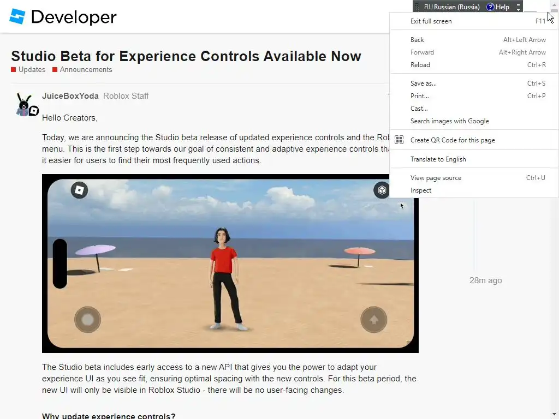Click the scrollbar down arrow

click(555, 415)
